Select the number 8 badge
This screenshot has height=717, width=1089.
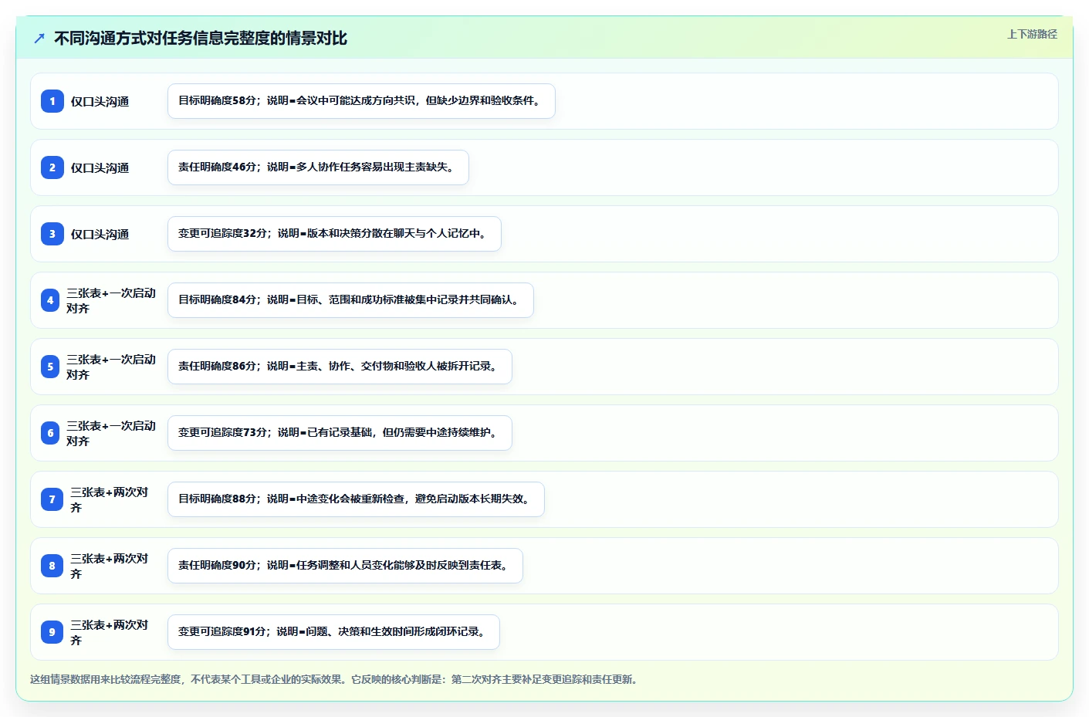pos(52,566)
